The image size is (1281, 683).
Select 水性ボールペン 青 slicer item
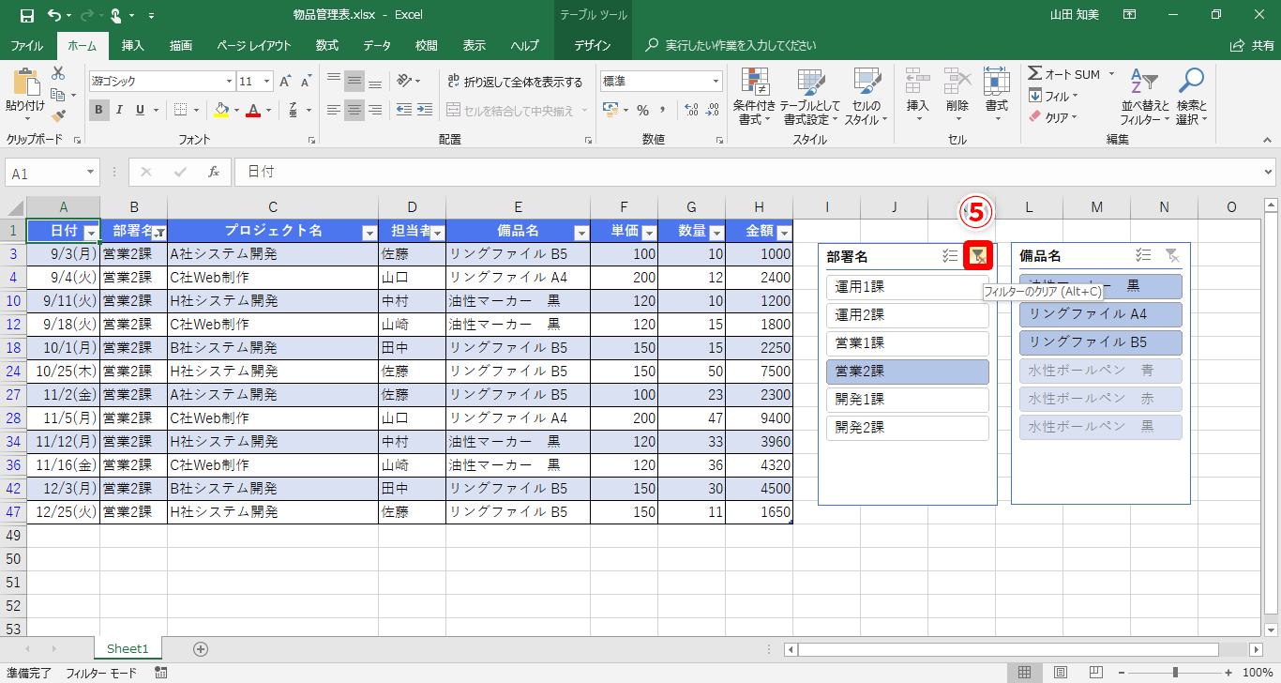point(1101,371)
